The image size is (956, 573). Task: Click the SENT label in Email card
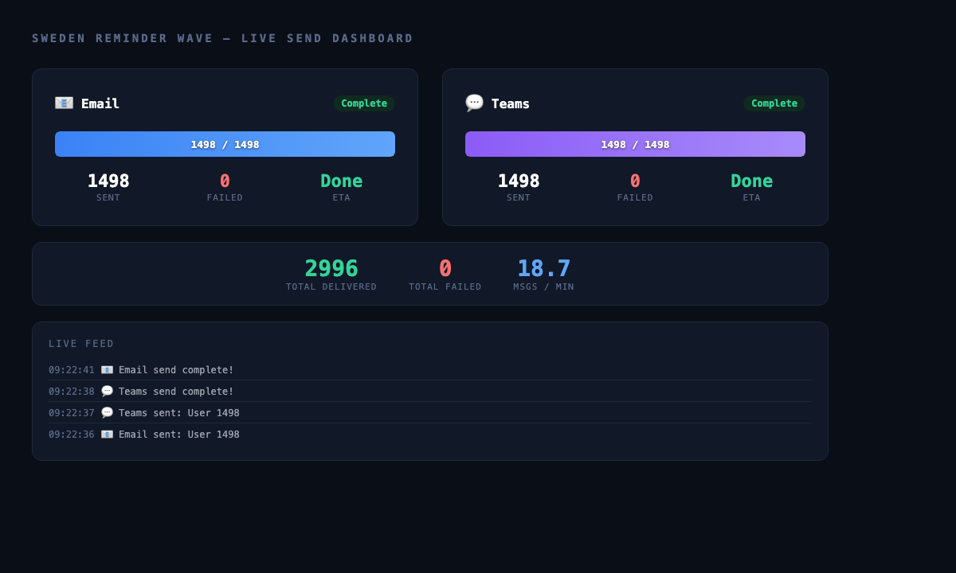pos(108,197)
